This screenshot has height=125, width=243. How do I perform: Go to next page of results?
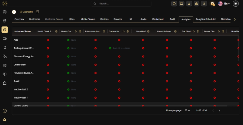[220, 110]
